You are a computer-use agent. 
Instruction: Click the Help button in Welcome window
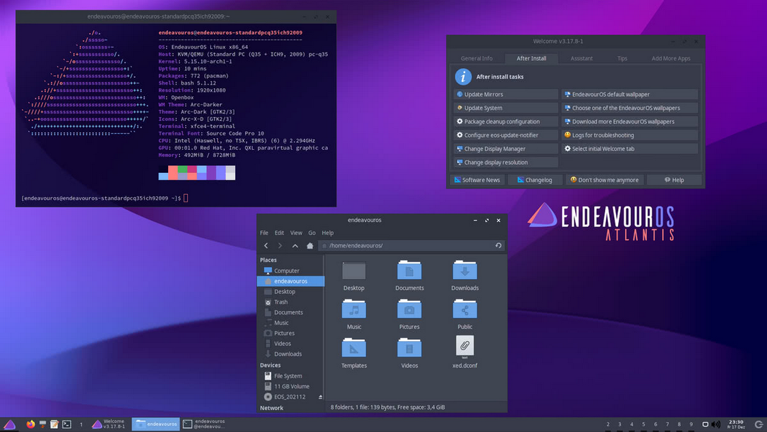pyautogui.click(x=674, y=180)
